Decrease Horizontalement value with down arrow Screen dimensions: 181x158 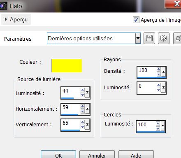[82, 112]
